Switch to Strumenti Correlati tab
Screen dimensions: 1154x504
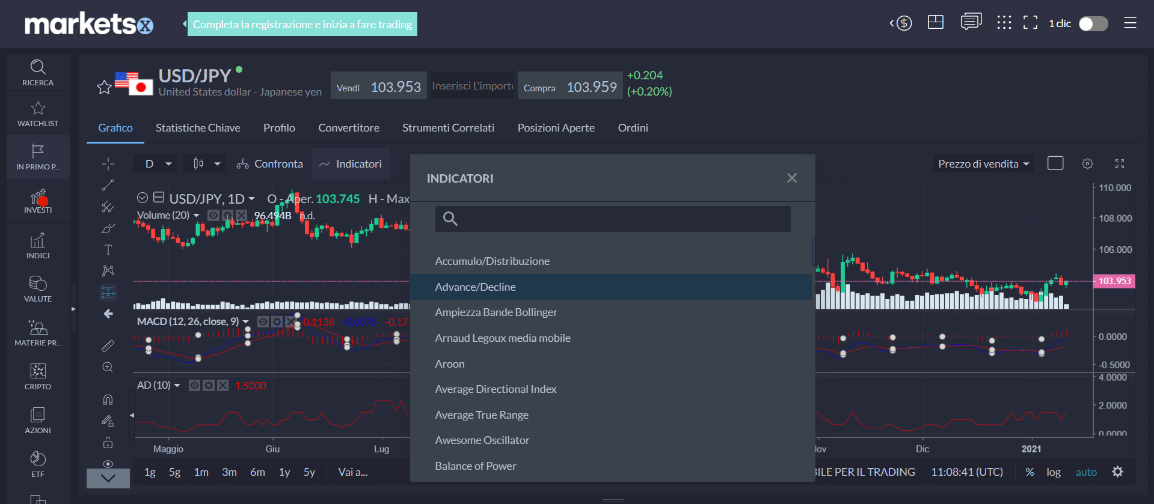click(x=448, y=127)
